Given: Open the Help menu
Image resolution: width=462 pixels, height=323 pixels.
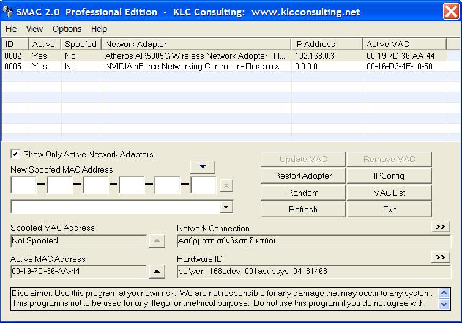Looking at the screenshot, I should [x=99, y=29].
